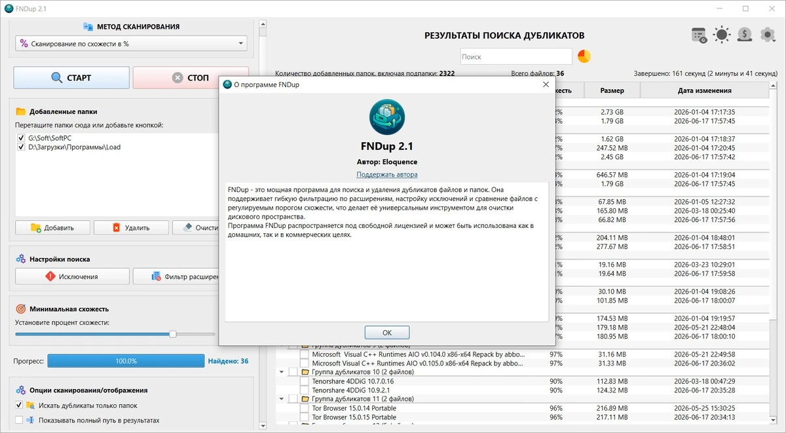
Task: Click the Найдено: 36 label
Action: click(228, 361)
